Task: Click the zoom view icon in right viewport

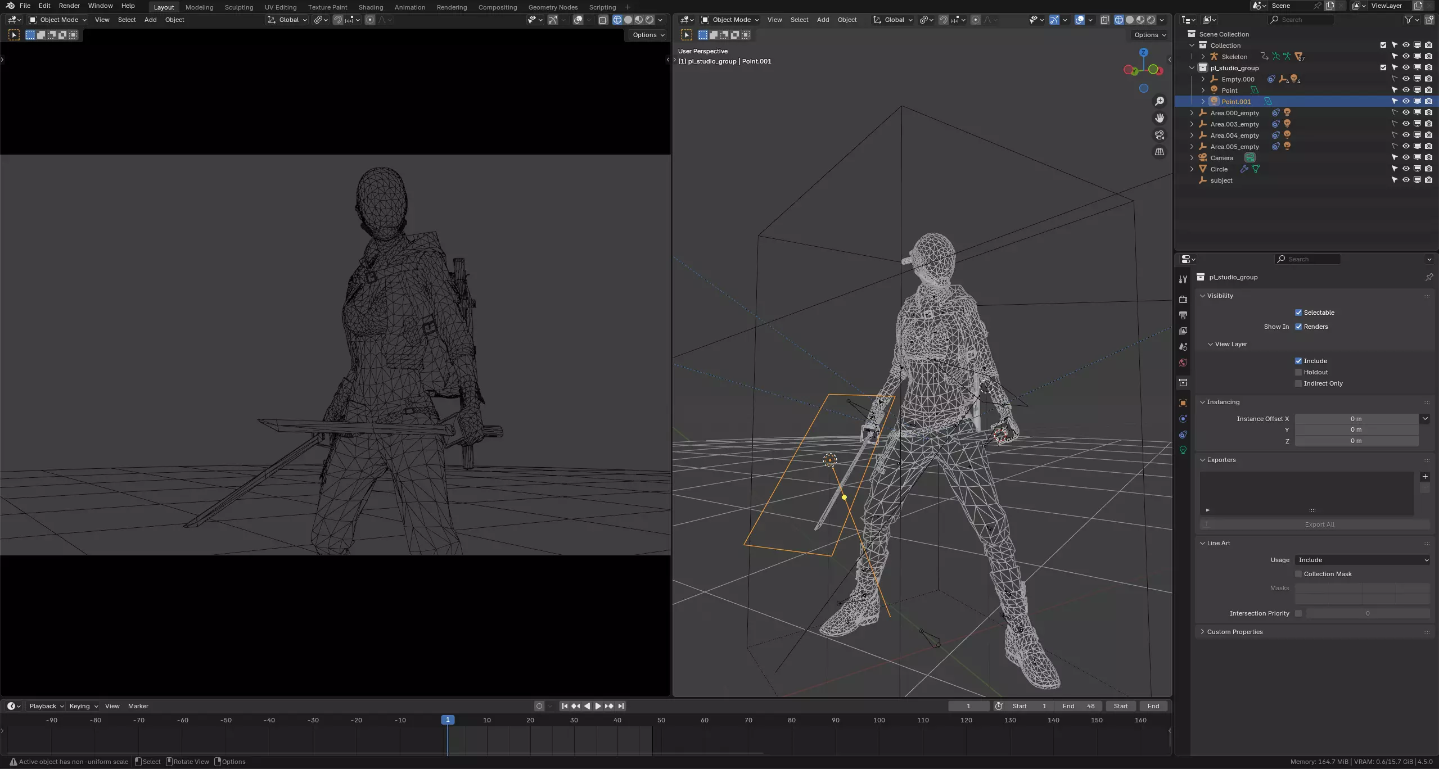Action: tap(1160, 101)
